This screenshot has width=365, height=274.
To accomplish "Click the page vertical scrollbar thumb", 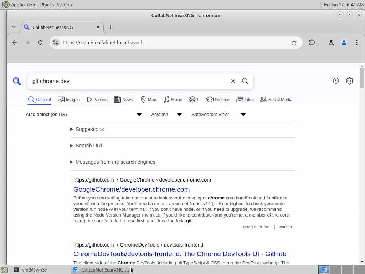I will point(362,78).
